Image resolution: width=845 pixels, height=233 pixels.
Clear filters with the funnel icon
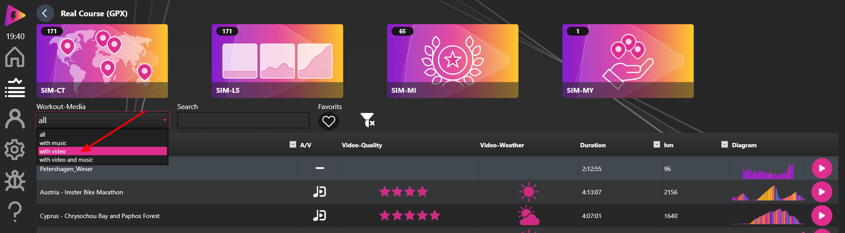pos(367,120)
